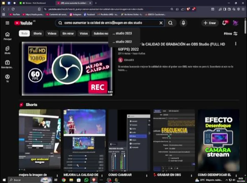The width and height of the screenshot is (247, 183).
Task: Open Suscripciones in the sidebar
Action: [7, 64]
